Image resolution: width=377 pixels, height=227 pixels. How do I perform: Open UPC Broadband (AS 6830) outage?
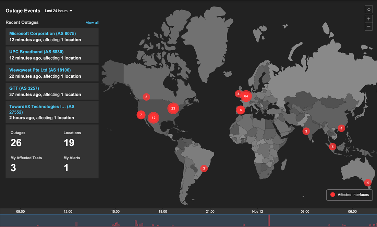36,52
